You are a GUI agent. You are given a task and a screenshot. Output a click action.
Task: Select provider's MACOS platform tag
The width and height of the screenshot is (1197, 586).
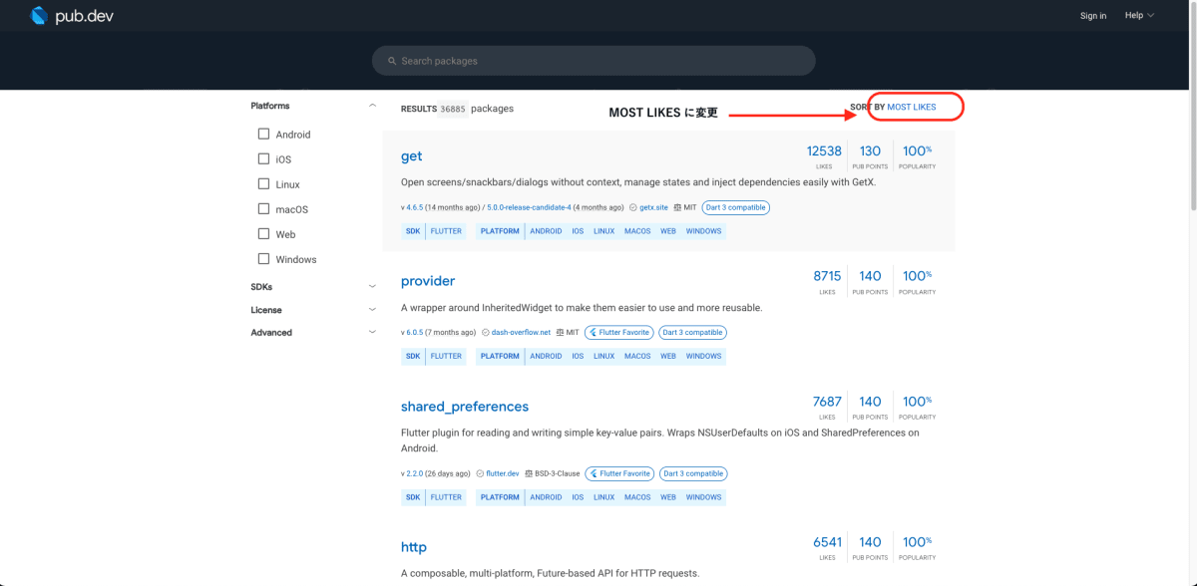(x=637, y=356)
